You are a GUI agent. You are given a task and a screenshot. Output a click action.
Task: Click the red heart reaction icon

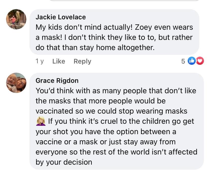point(200,61)
